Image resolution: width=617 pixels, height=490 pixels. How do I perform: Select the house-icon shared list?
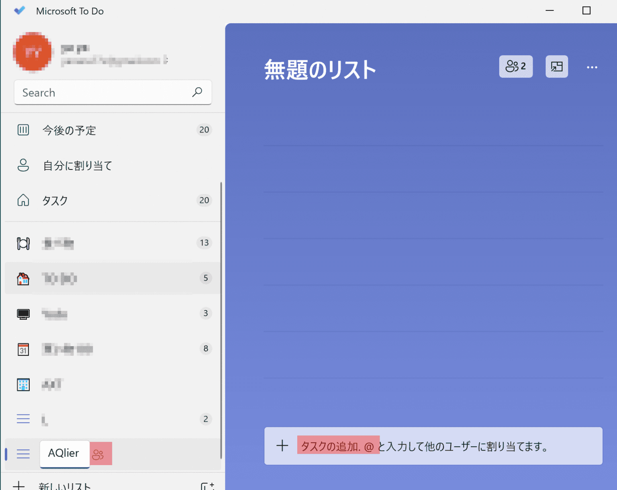pos(23,278)
